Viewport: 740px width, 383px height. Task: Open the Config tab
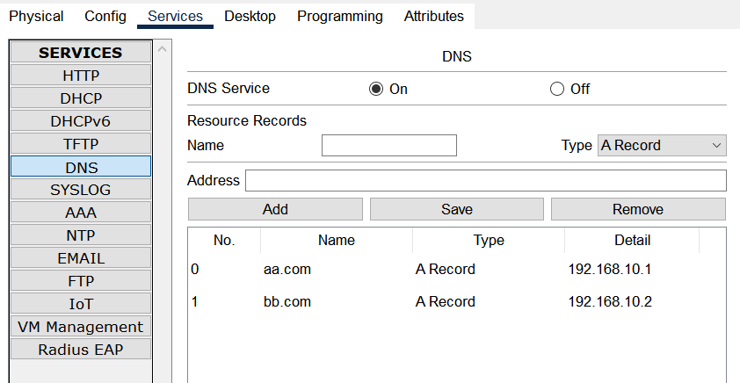pos(105,16)
